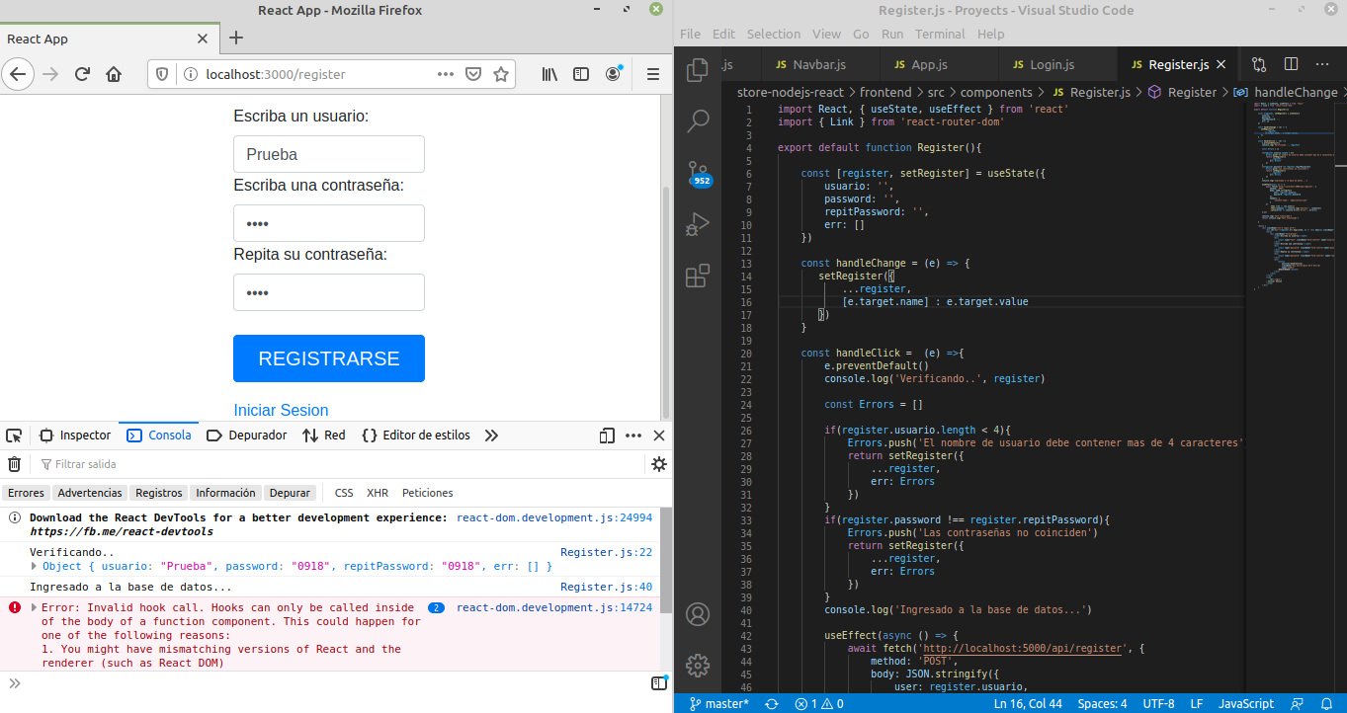Switch to Depurador devtools tab
The image size is (1347, 713).
coord(247,436)
